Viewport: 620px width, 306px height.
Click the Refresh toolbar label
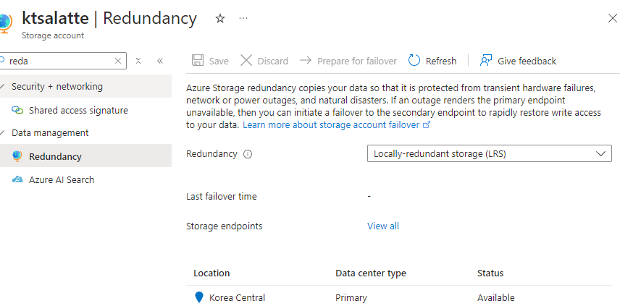tap(441, 61)
